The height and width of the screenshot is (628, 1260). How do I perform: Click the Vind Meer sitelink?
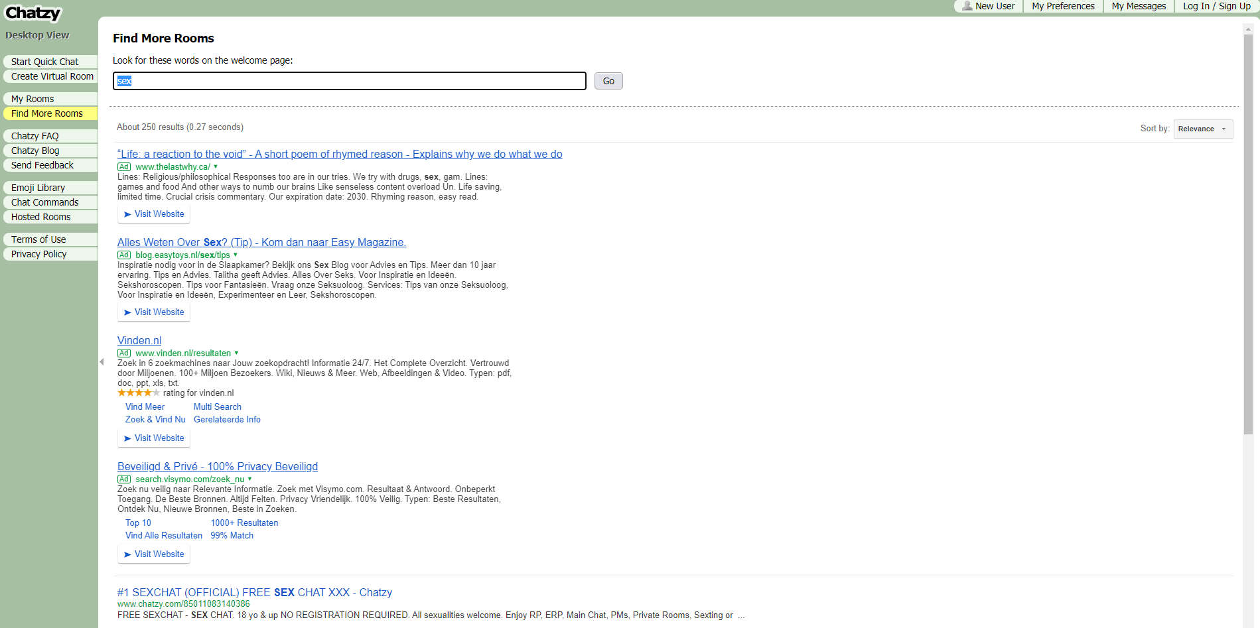(145, 407)
